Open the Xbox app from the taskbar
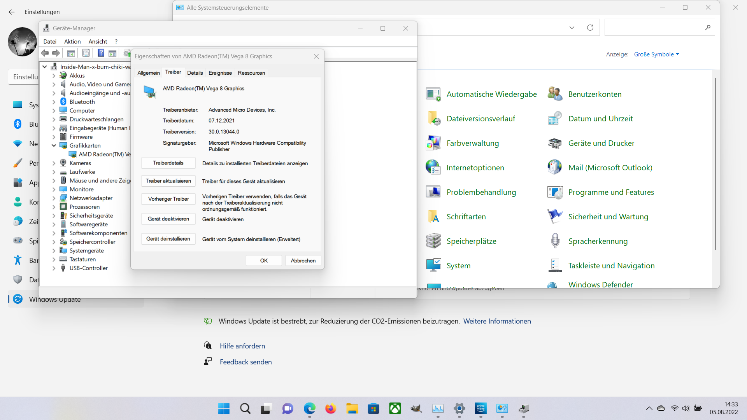The height and width of the screenshot is (420, 747). [x=395, y=409]
